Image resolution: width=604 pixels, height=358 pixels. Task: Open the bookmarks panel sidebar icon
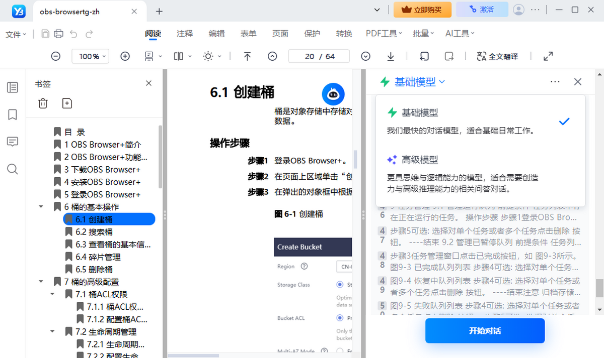pyautogui.click(x=13, y=114)
